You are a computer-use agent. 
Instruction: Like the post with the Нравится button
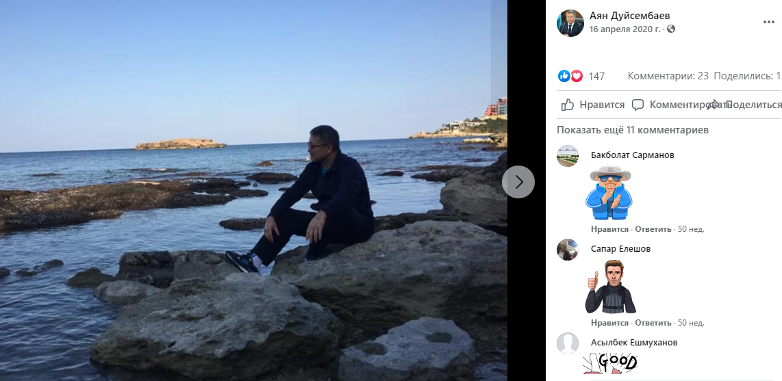(593, 105)
